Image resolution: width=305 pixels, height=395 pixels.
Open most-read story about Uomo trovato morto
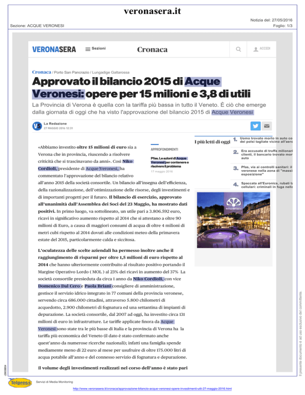266,140
